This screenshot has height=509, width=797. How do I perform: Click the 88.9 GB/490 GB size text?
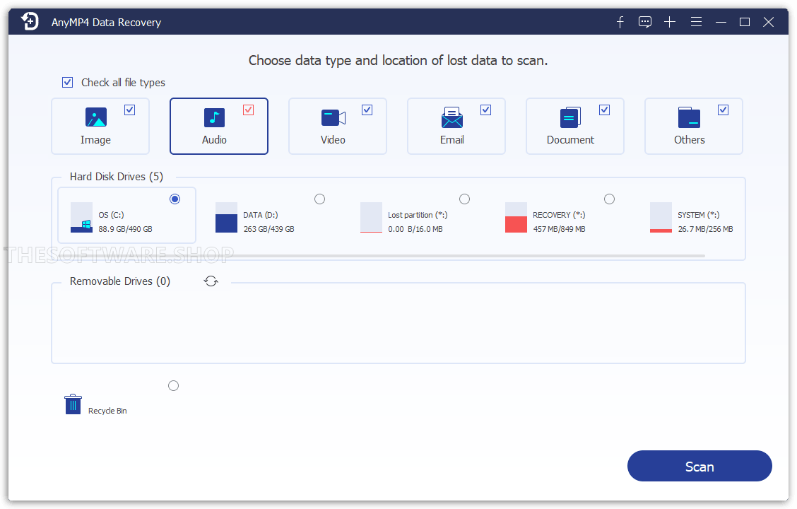point(126,229)
